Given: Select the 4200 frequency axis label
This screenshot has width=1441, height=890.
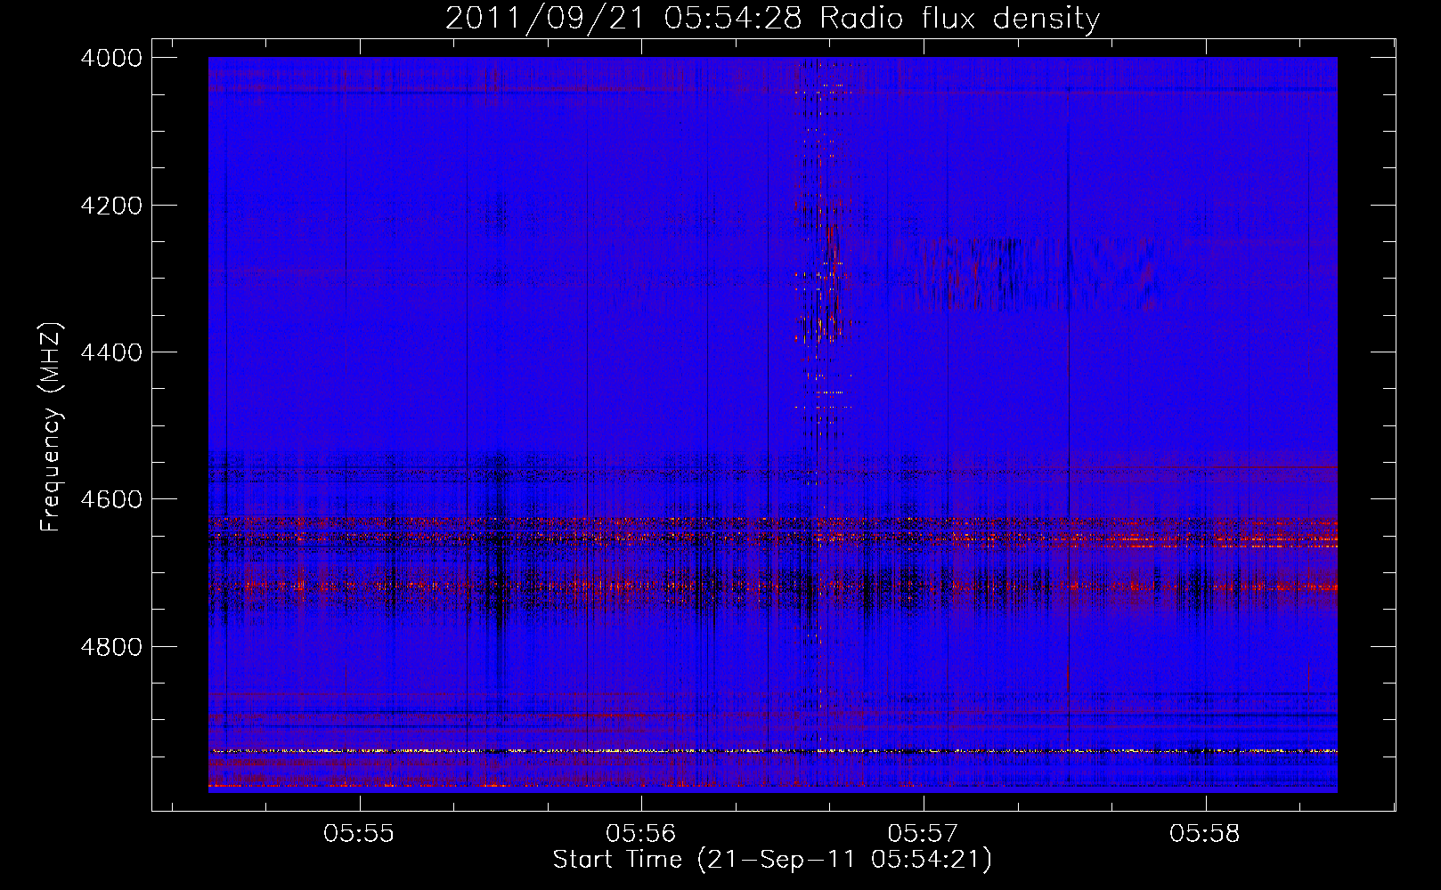Looking at the screenshot, I should coord(111,206).
